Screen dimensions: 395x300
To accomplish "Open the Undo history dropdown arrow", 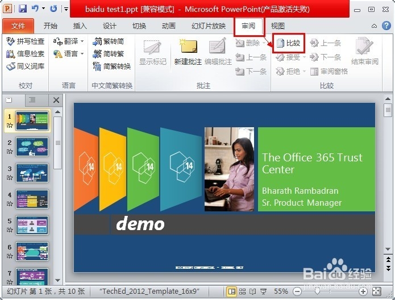I will 43,9.
